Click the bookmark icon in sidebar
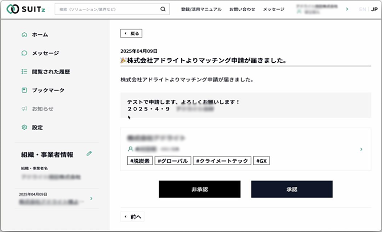 [x=24, y=90]
